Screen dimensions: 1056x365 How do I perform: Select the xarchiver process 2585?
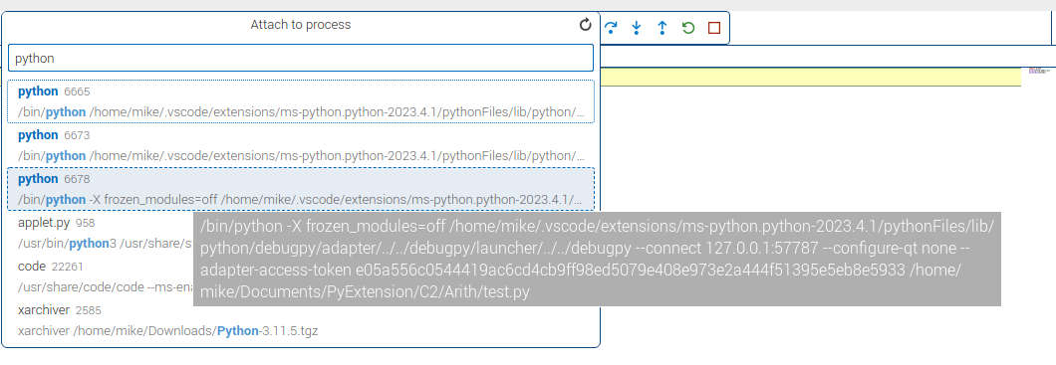click(301, 320)
